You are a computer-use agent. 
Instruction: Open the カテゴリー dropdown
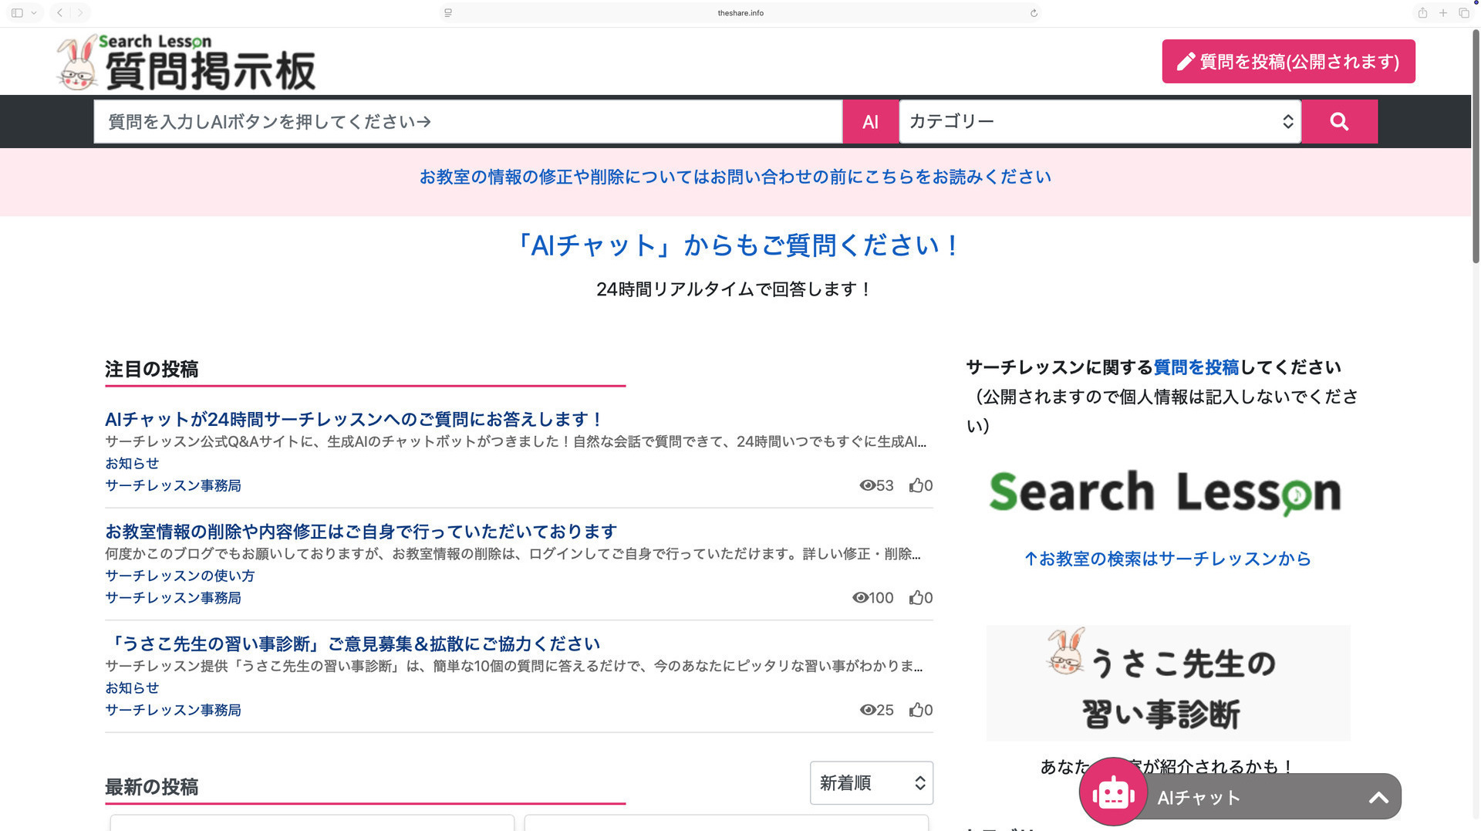click(1100, 122)
